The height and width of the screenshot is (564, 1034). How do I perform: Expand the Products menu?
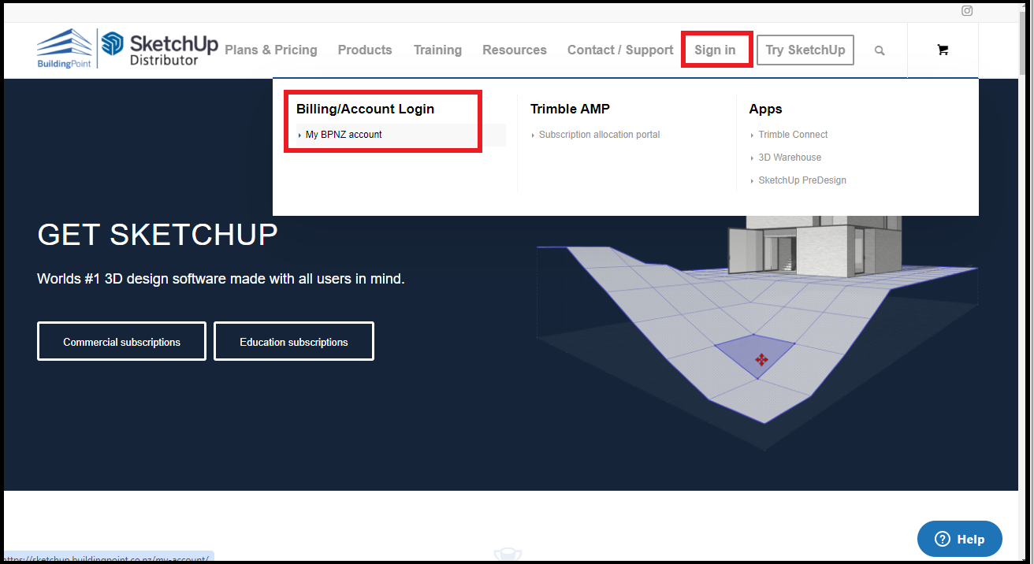365,50
